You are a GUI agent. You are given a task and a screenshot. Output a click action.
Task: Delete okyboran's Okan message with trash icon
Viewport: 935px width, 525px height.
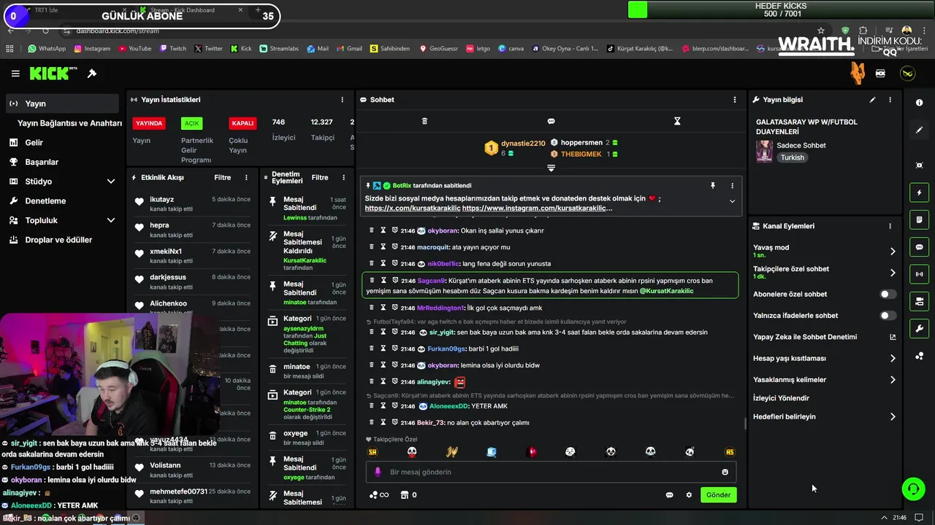pyautogui.click(x=371, y=230)
